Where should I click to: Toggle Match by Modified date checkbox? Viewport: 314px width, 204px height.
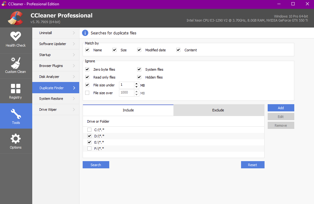pyautogui.click(x=139, y=50)
